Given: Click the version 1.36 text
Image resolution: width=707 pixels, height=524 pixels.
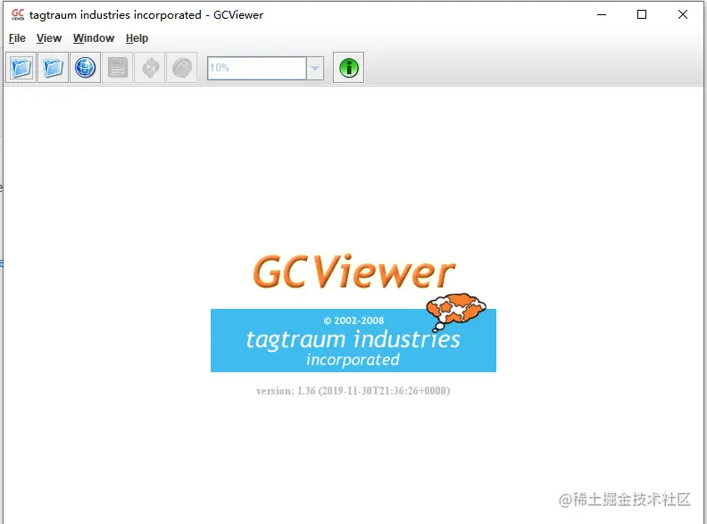Looking at the screenshot, I should point(353,390).
